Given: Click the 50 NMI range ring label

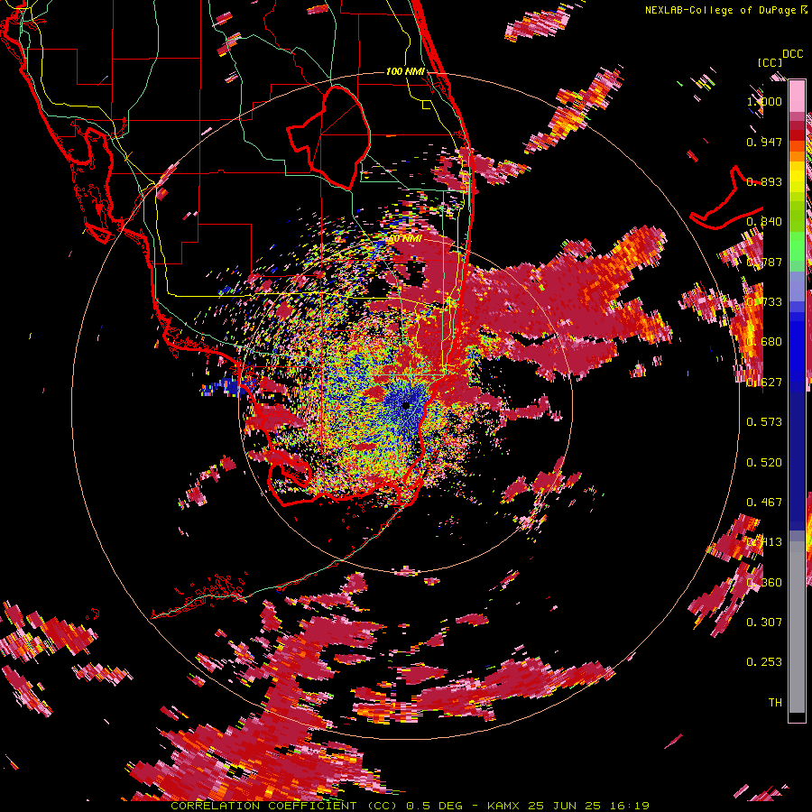Looking at the screenshot, I should click(405, 239).
